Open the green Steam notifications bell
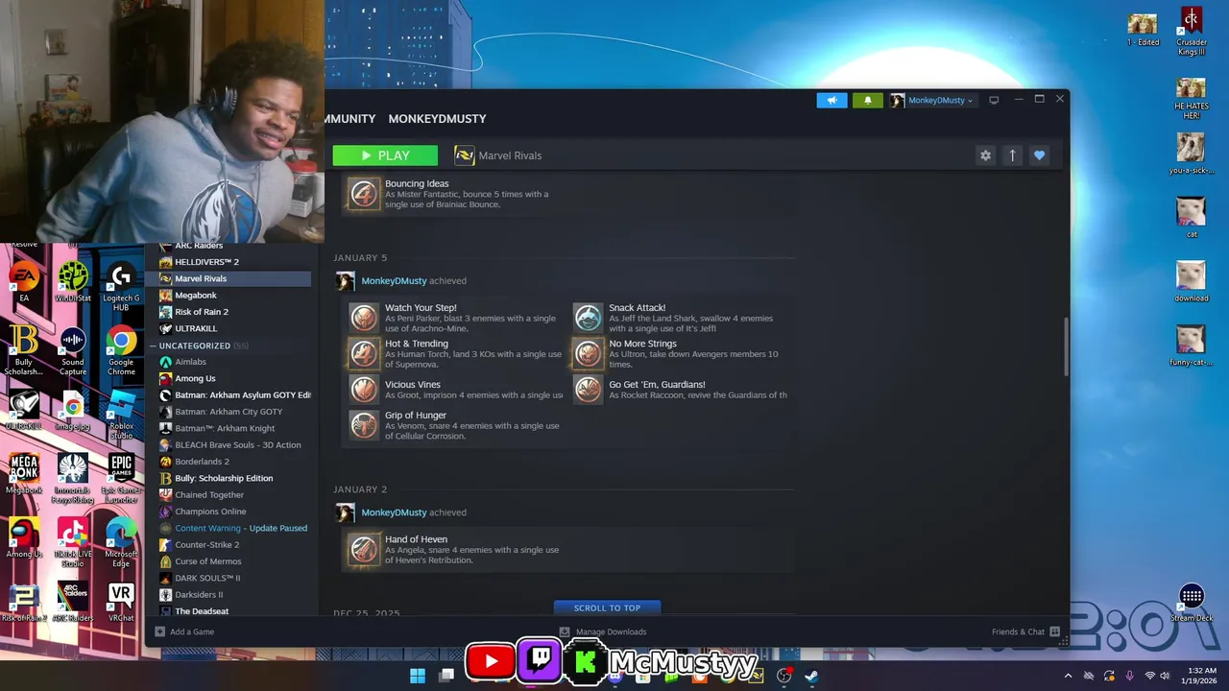This screenshot has width=1229, height=691. pos(867,100)
